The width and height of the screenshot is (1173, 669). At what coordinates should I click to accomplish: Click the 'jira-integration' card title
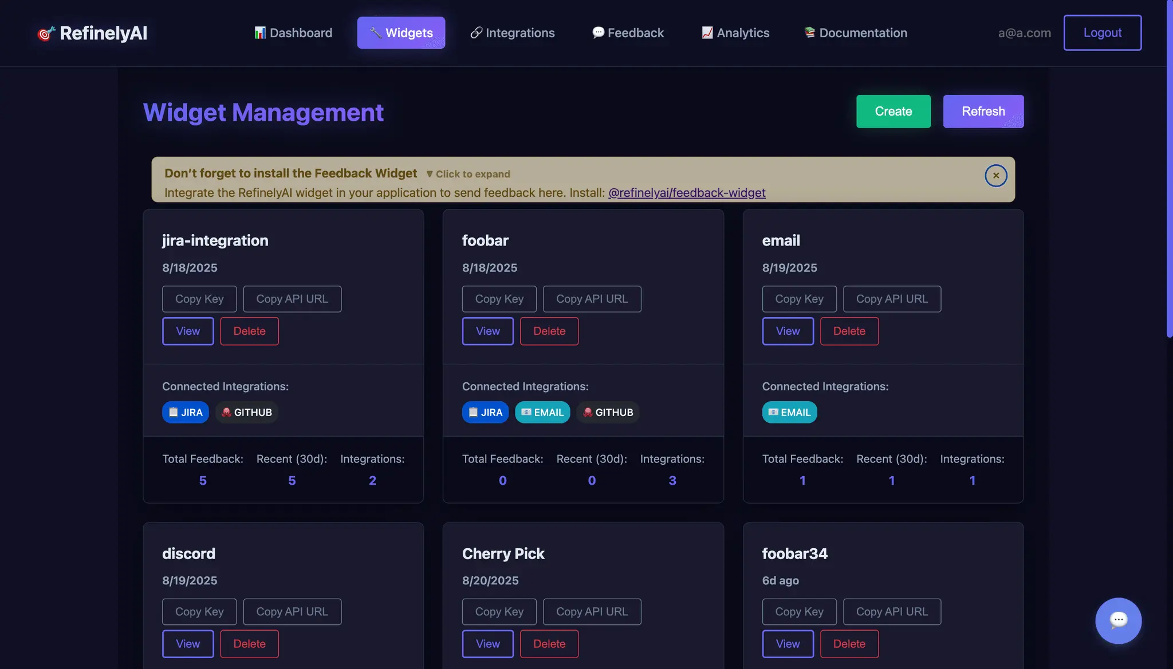point(215,240)
